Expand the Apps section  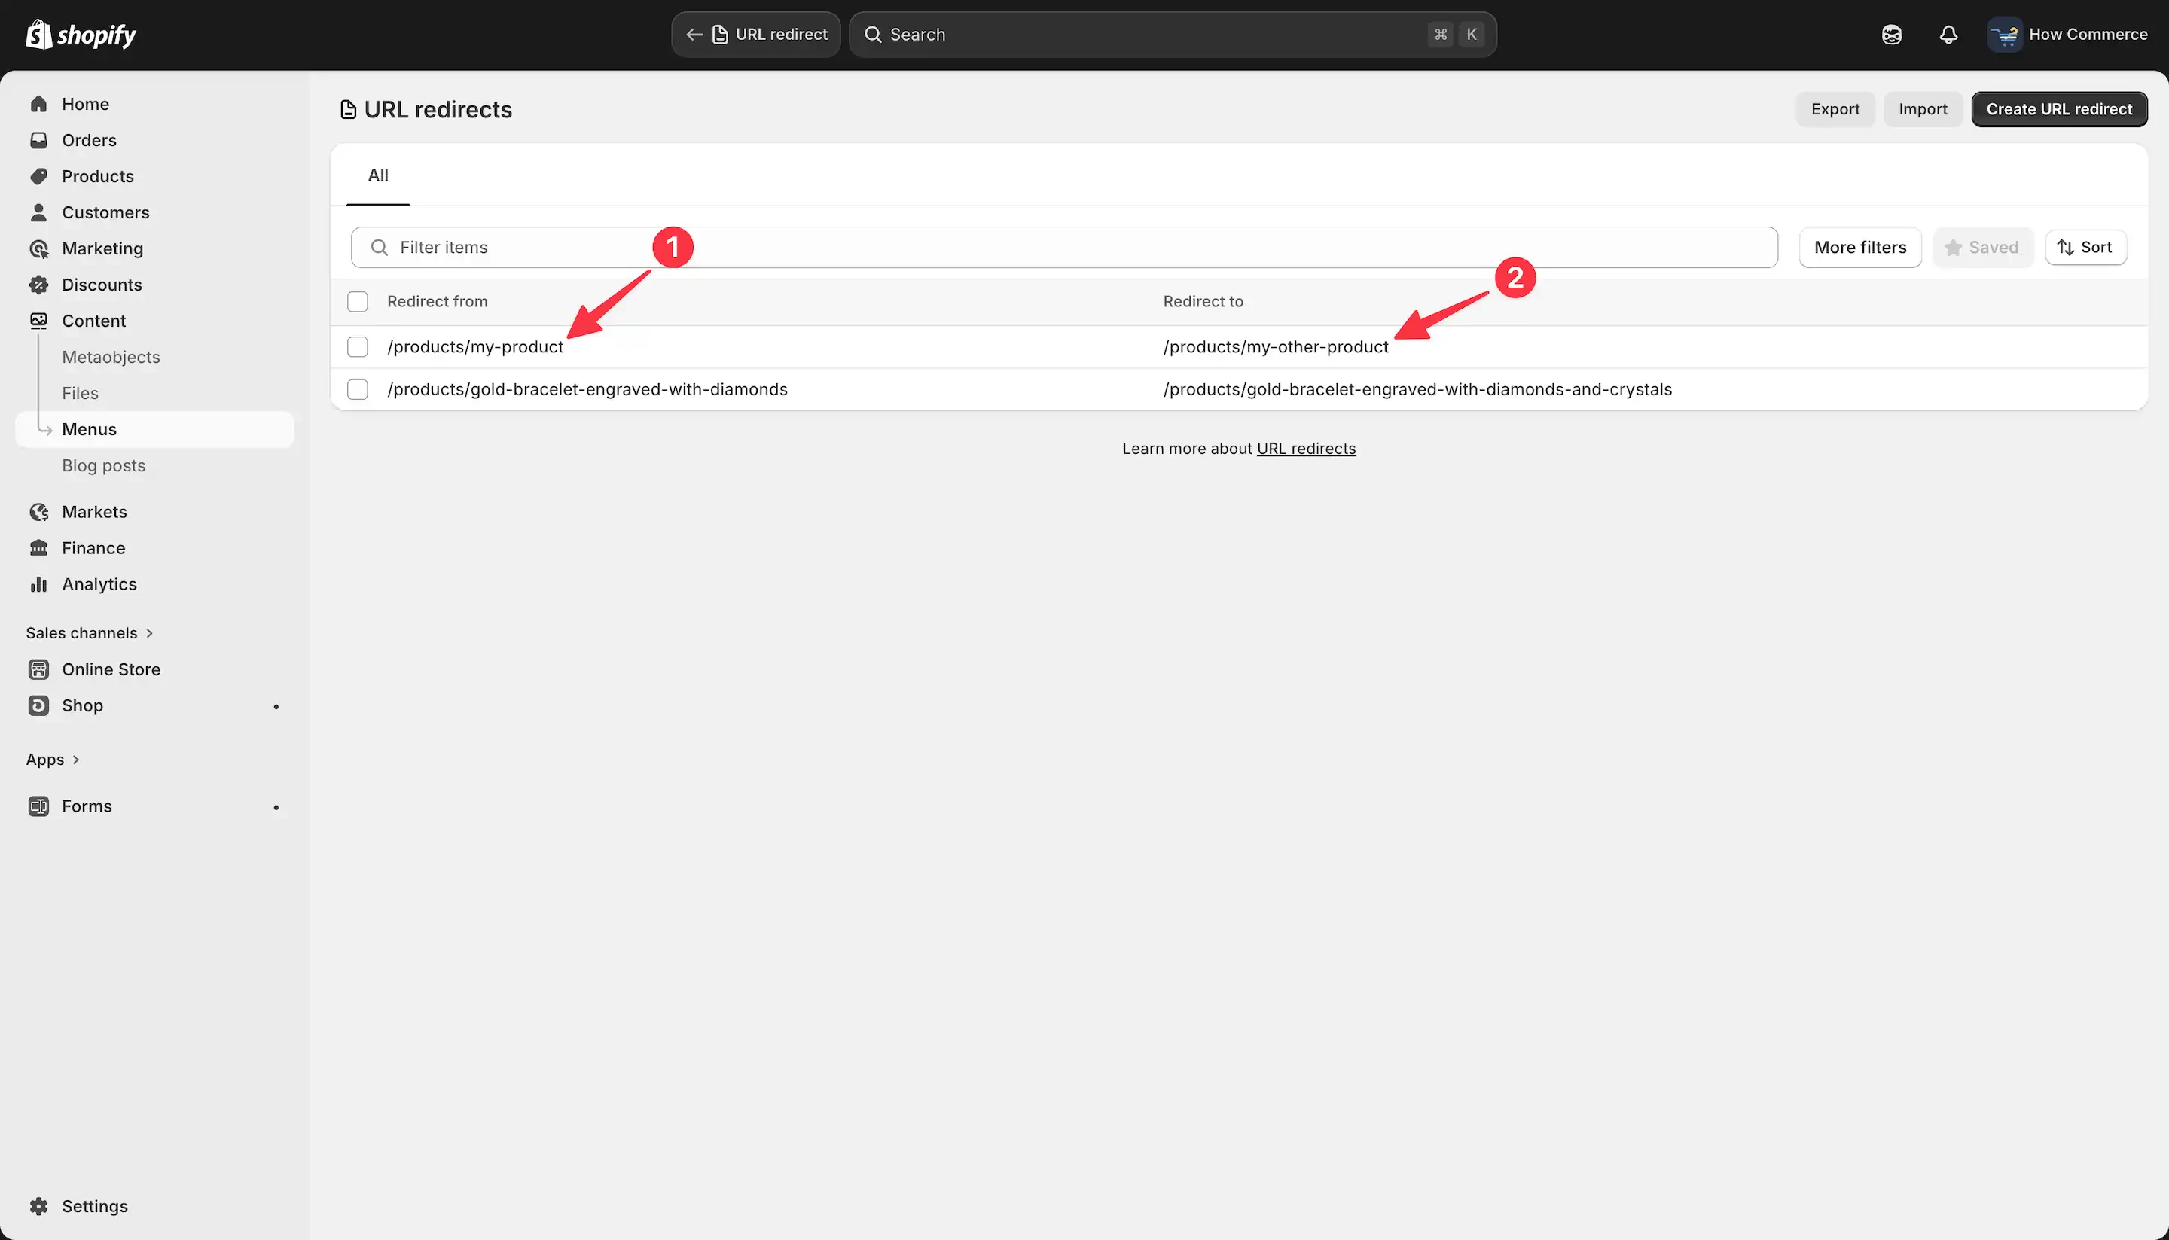point(53,760)
